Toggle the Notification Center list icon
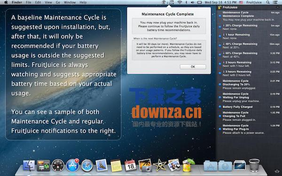 click(275, 2)
